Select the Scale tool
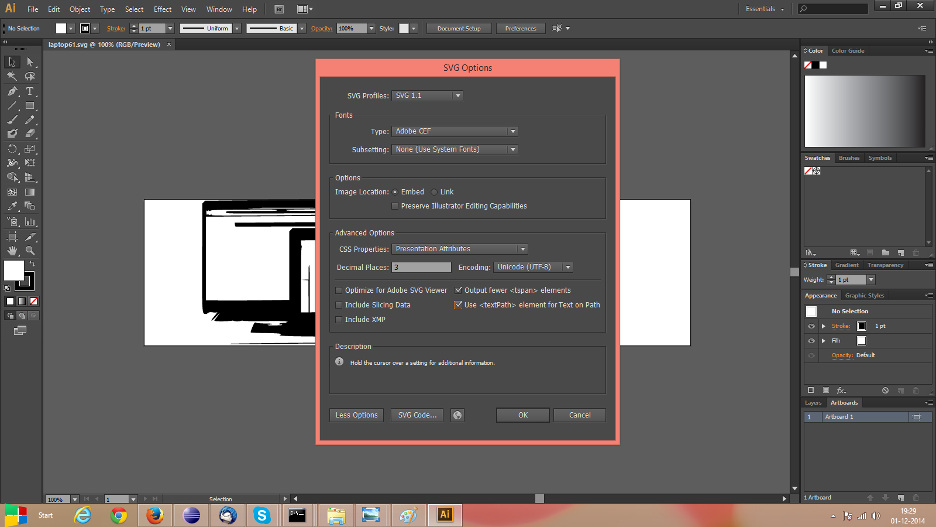The height and width of the screenshot is (527, 936). tap(30, 149)
